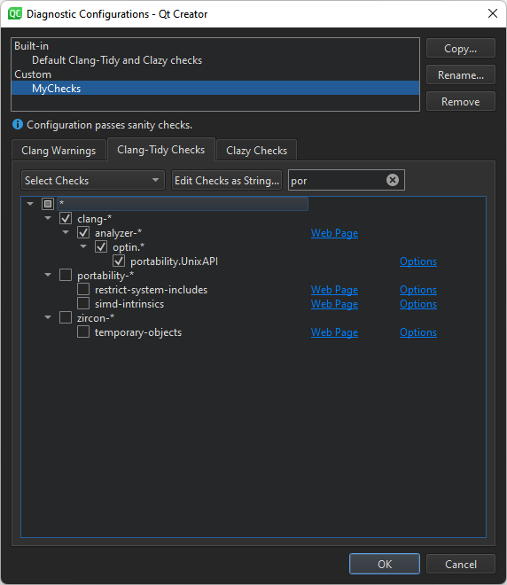The image size is (507, 585).
Task: Click the Built-in category row
Action: click(x=215, y=46)
